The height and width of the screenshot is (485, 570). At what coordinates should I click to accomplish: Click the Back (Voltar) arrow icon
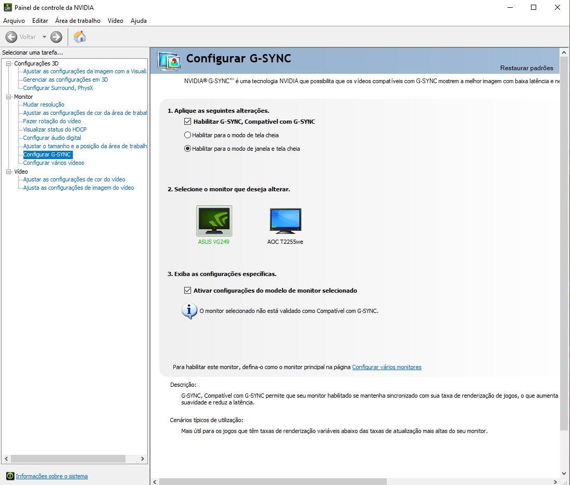(x=11, y=37)
